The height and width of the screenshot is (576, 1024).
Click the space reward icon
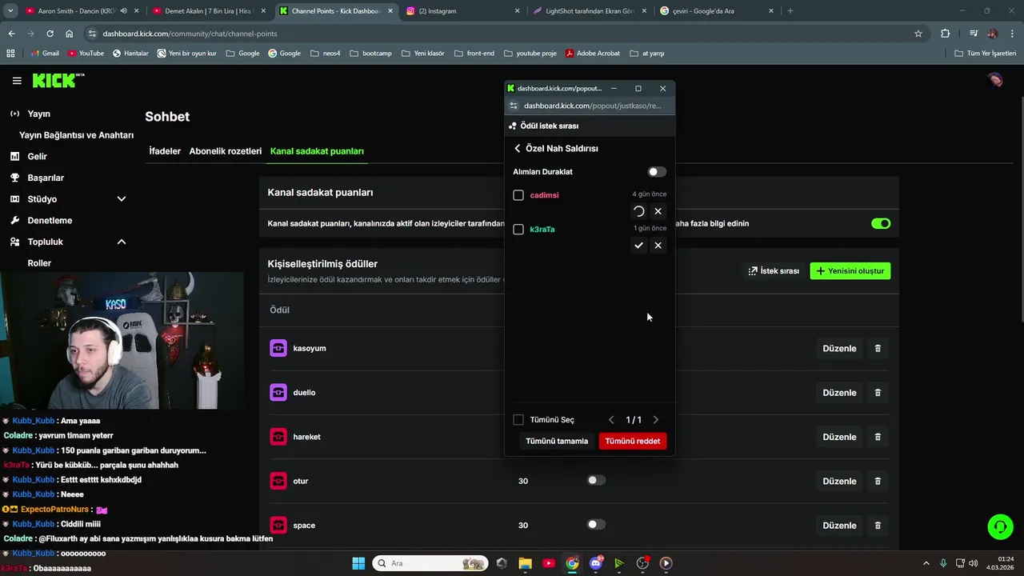pos(278,526)
